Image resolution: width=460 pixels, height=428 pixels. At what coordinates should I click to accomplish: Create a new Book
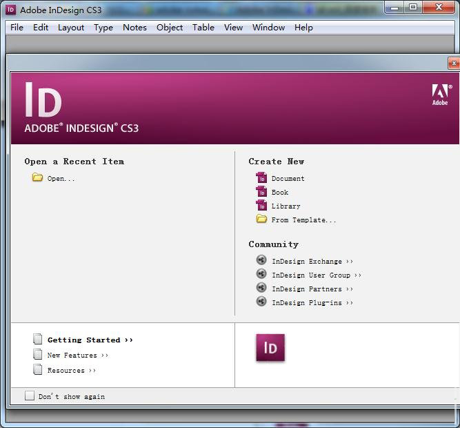tap(280, 193)
